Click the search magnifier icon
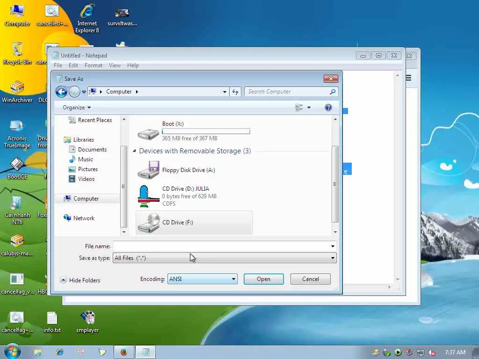The image size is (479, 359). [x=333, y=92]
